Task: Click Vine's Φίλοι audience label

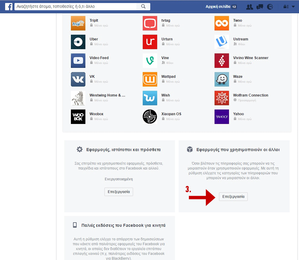Action: pyautogui.click(x=170, y=63)
